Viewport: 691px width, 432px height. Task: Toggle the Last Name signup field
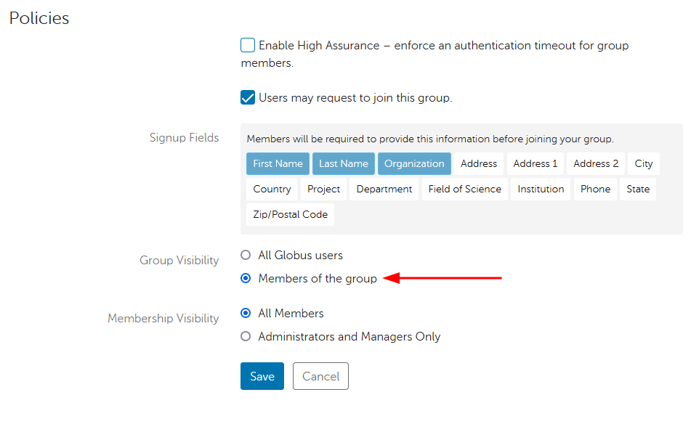click(343, 164)
